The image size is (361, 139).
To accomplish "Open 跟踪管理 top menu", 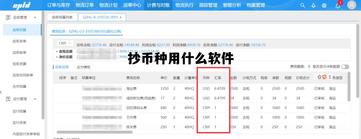I will (208, 5).
